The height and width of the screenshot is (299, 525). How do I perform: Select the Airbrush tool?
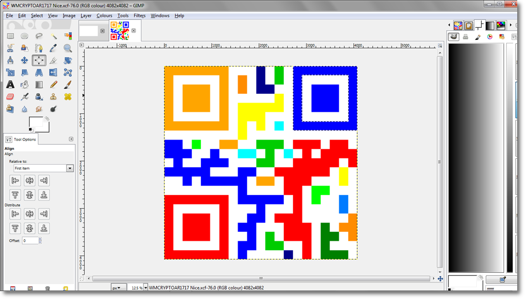click(x=24, y=97)
